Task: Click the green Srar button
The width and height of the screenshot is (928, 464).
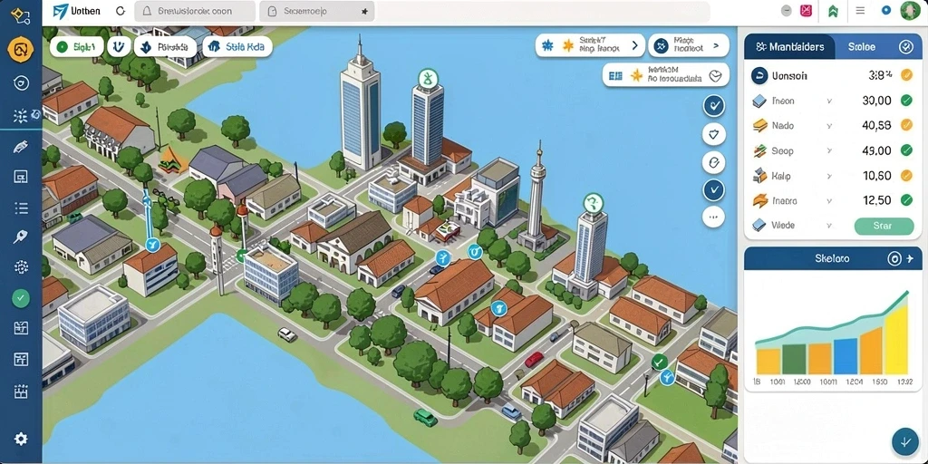Action: click(x=884, y=226)
